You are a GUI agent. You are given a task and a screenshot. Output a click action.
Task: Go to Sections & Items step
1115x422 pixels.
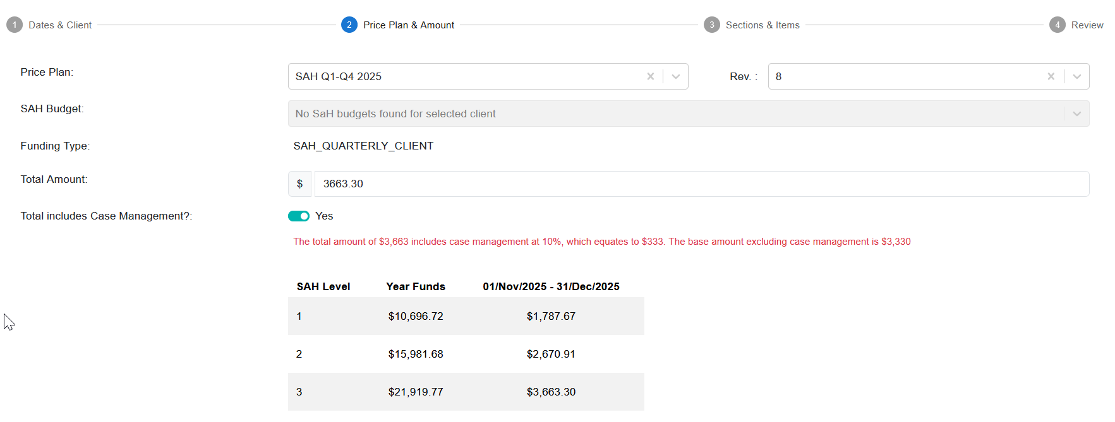coord(762,25)
